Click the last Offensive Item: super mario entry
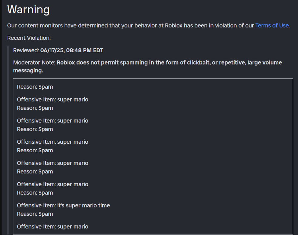This screenshot has width=298, height=235. [53, 227]
